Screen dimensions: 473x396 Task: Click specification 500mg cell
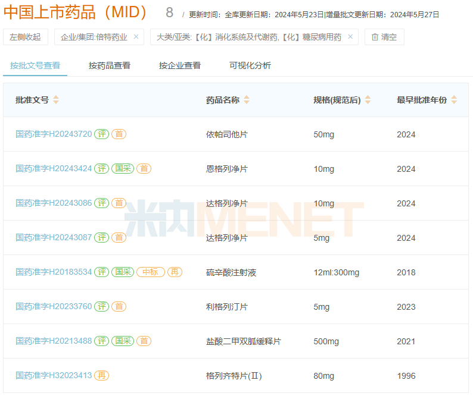326,341
